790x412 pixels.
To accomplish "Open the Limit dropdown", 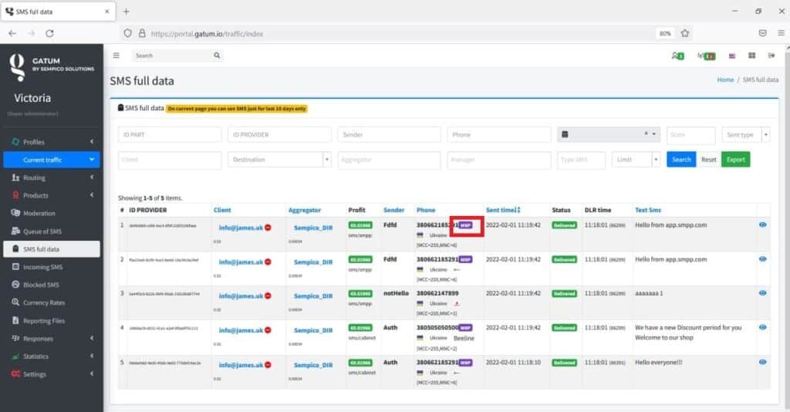I will 636,160.
